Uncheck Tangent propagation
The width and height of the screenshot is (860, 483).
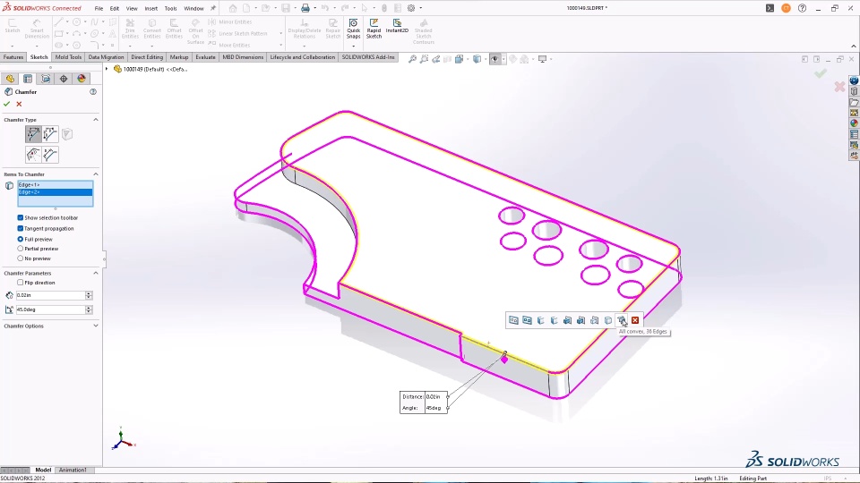(21, 228)
